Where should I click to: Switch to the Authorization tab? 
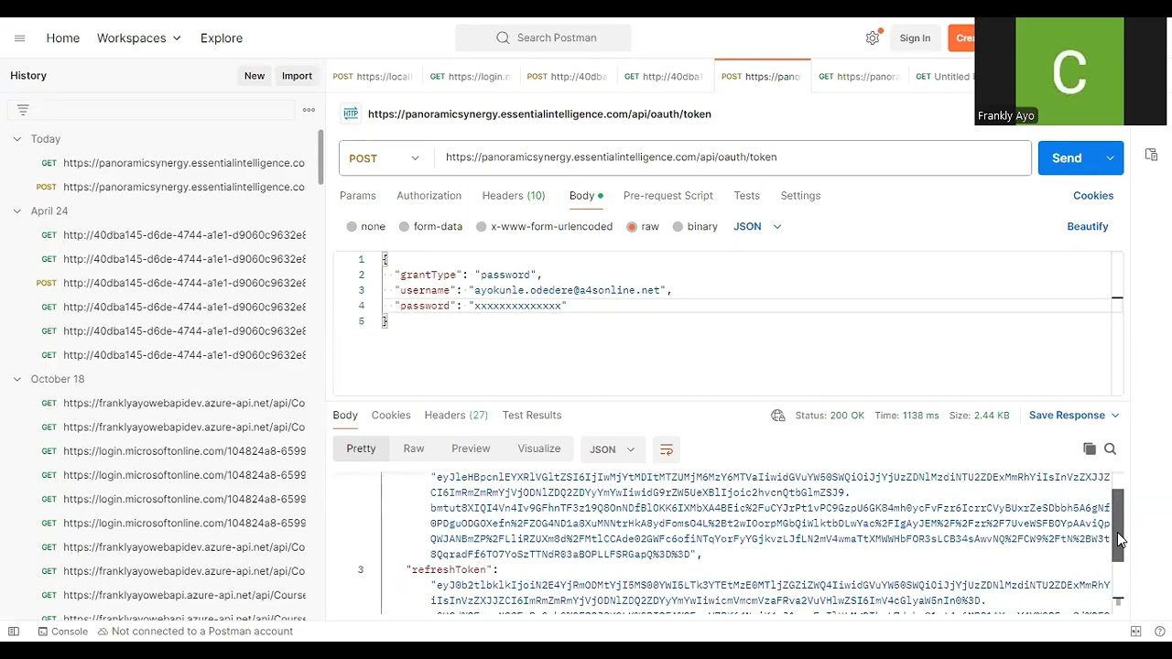click(429, 196)
